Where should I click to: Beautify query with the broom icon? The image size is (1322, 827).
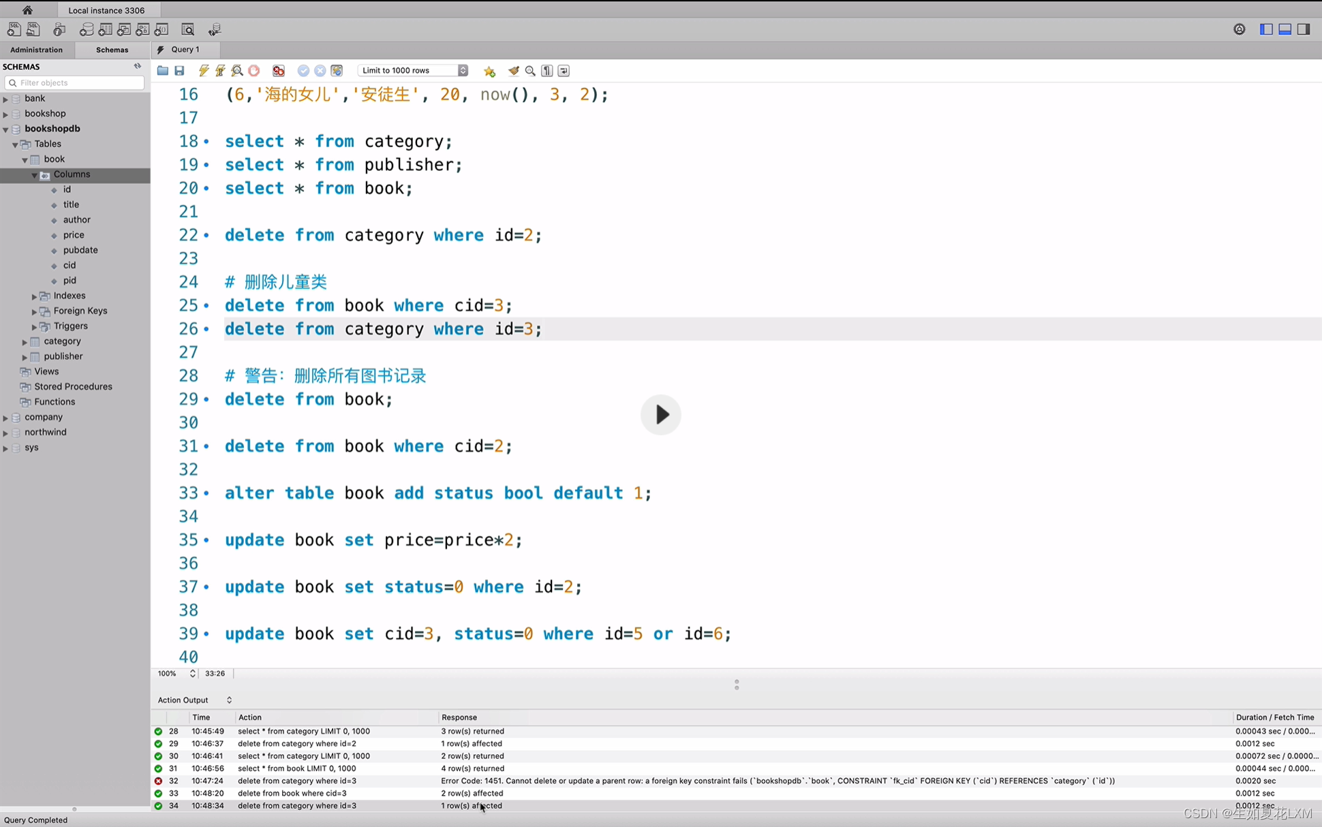click(513, 71)
